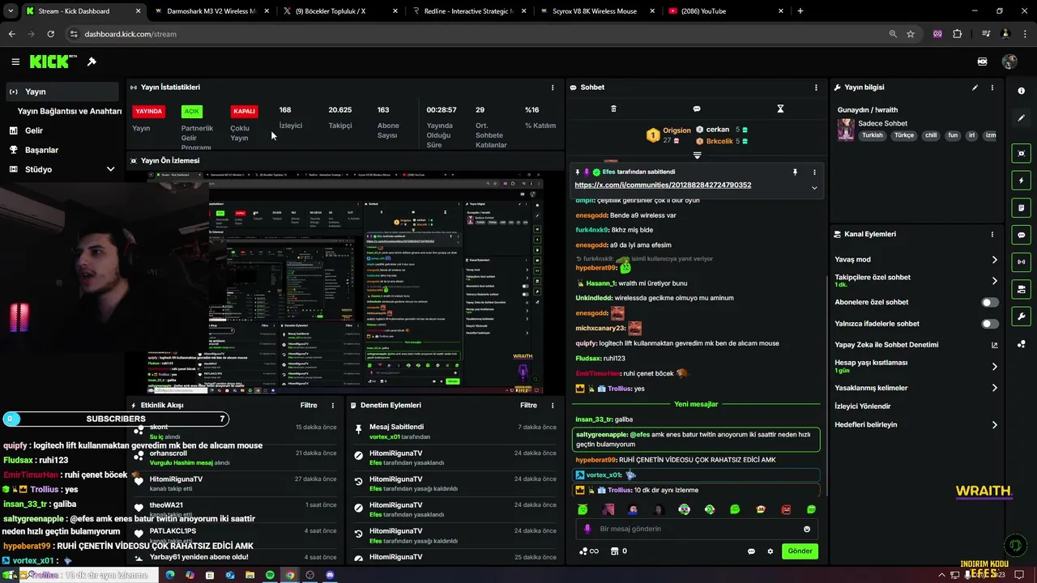Toggle Abonelere özel sohbet switch
1037x583 pixels.
(x=990, y=302)
